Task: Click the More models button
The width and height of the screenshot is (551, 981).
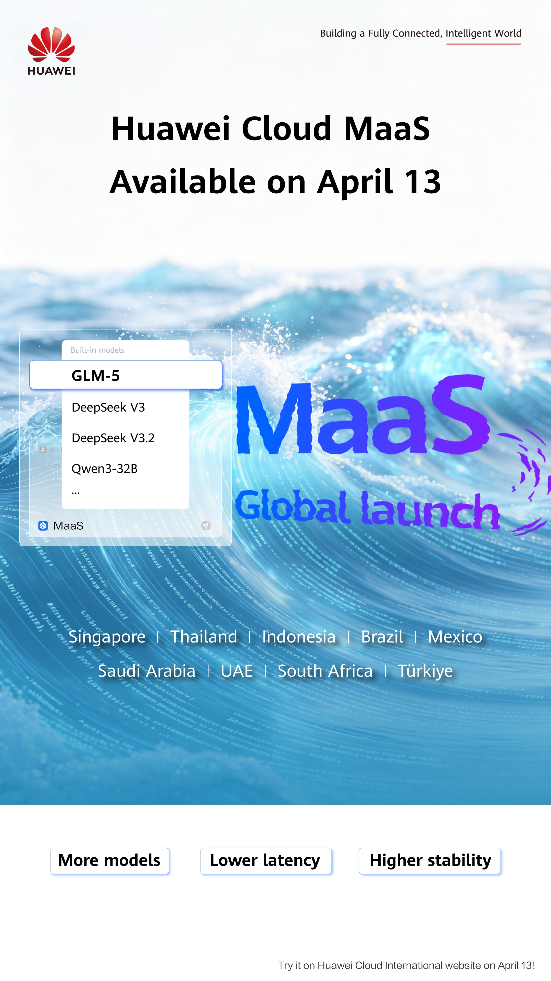Action: coord(109,861)
